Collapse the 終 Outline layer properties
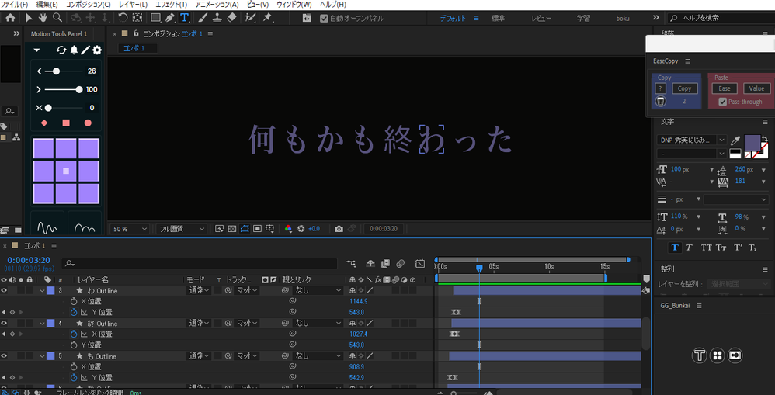Viewport: 775px width, 395px height. [41, 324]
